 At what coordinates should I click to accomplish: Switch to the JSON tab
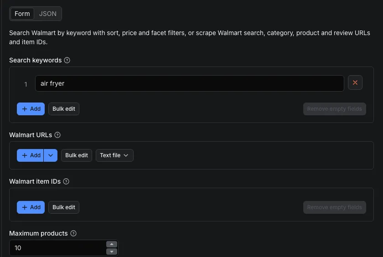click(47, 14)
